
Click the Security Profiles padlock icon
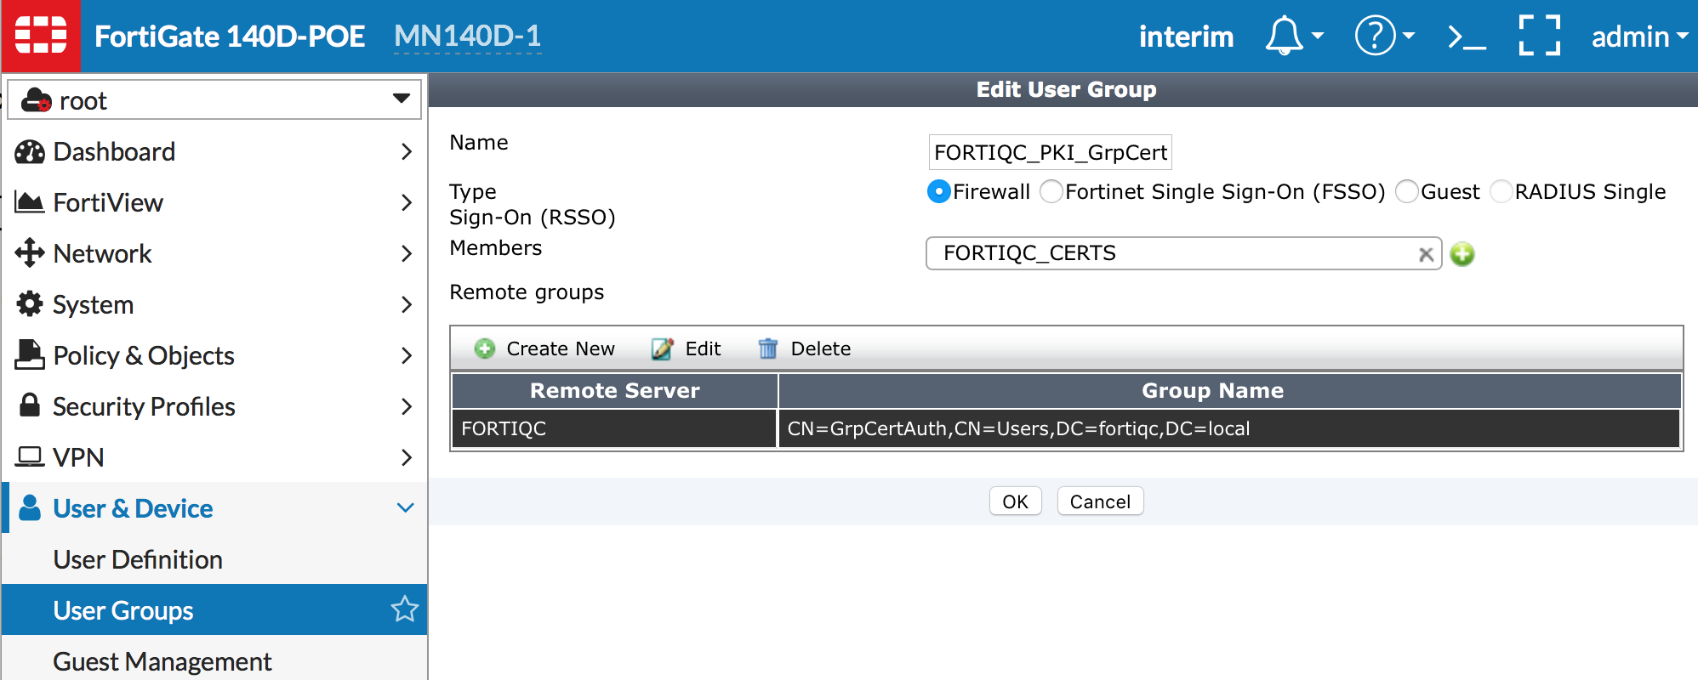(30, 405)
